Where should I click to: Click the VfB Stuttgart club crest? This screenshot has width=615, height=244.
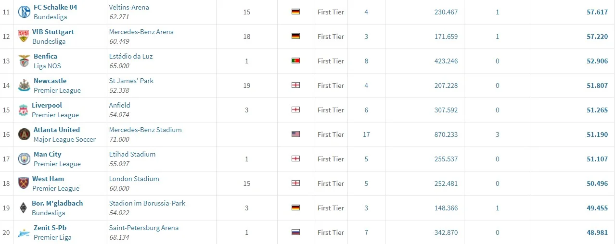click(23, 37)
